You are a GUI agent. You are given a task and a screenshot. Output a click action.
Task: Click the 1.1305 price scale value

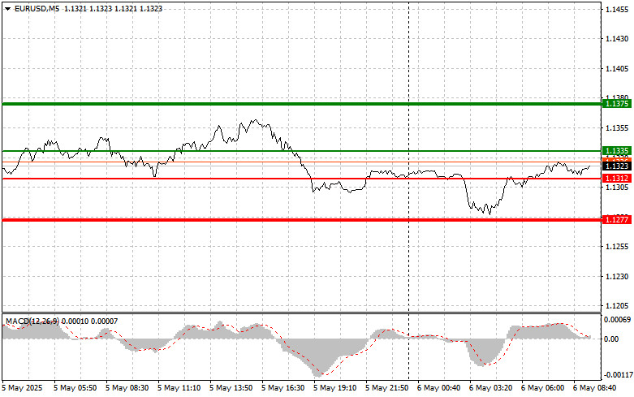click(617, 188)
